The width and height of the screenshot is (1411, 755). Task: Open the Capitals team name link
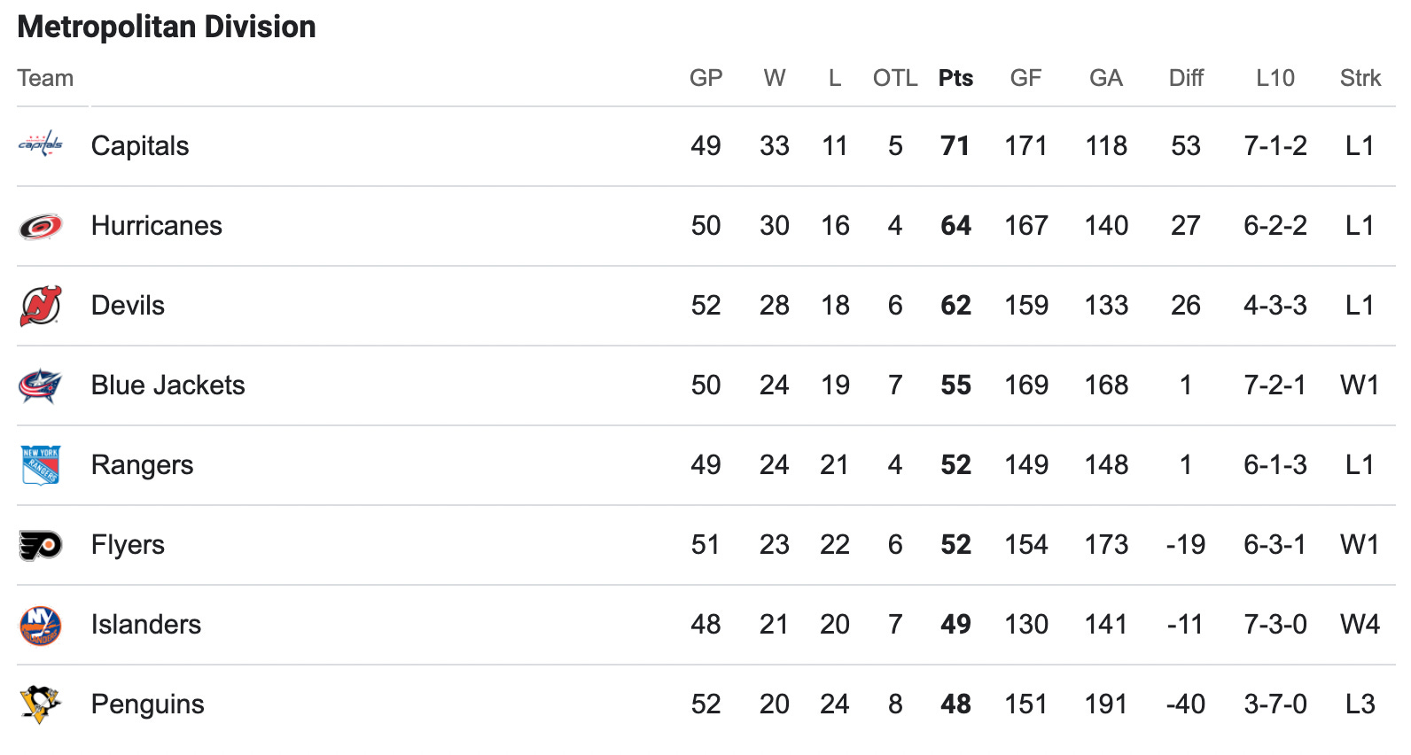tap(140, 146)
